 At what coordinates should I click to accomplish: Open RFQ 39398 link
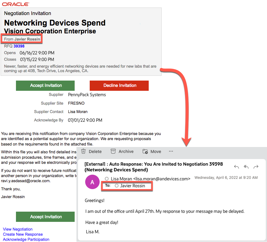pyautogui.click(x=19, y=46)
